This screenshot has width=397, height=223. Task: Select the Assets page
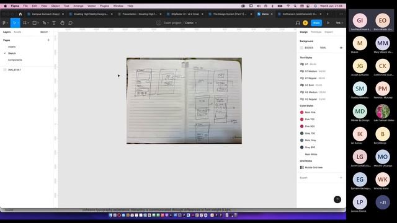pos(12,47)
